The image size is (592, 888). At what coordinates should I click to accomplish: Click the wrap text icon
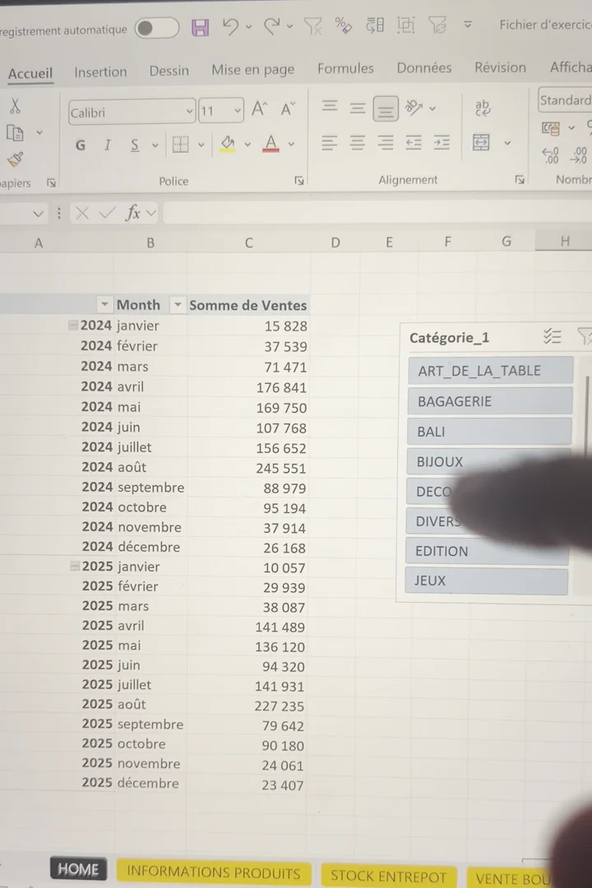coord(482,108)
